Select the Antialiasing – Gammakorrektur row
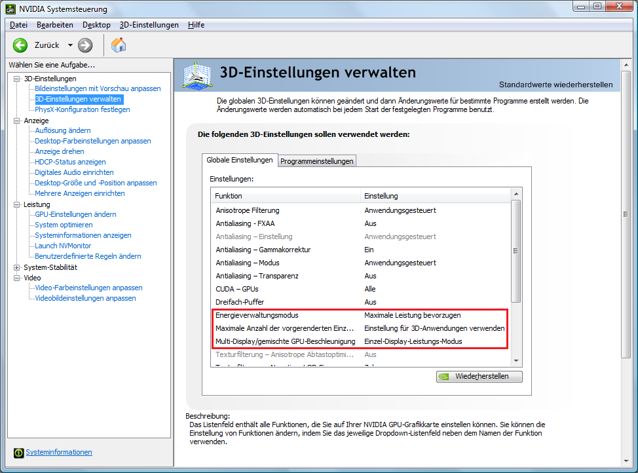 (x=360, y=250)
